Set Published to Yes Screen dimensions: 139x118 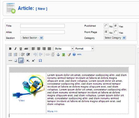115,26
